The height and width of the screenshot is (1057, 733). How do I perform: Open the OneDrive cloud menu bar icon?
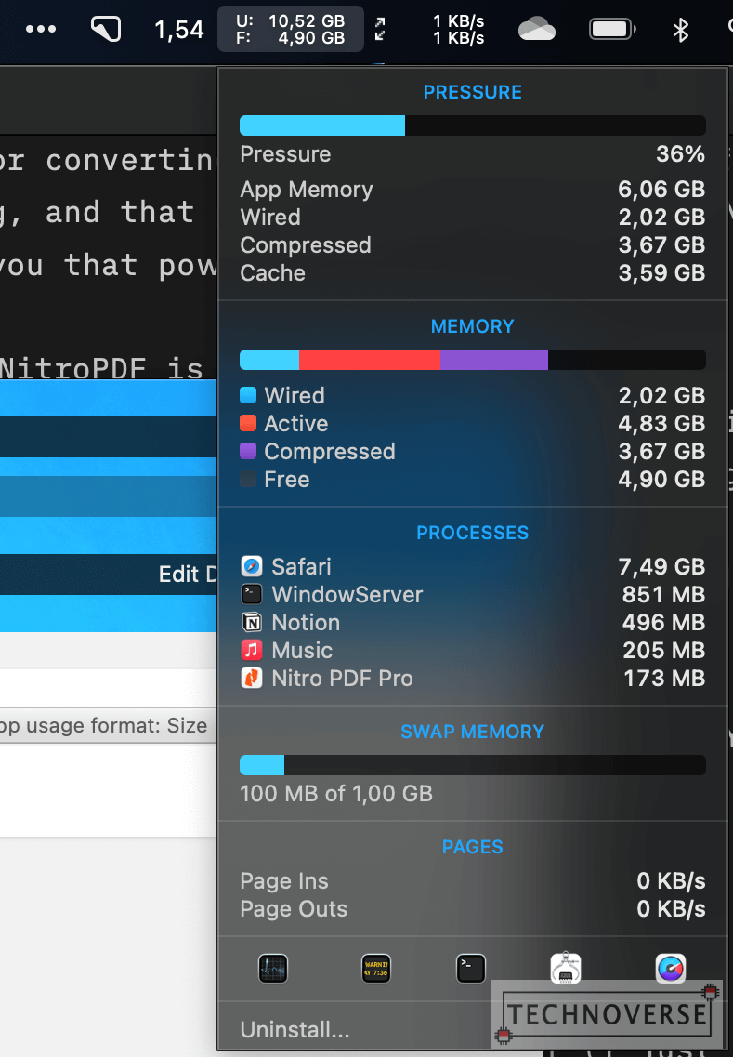tap(536, 29)
